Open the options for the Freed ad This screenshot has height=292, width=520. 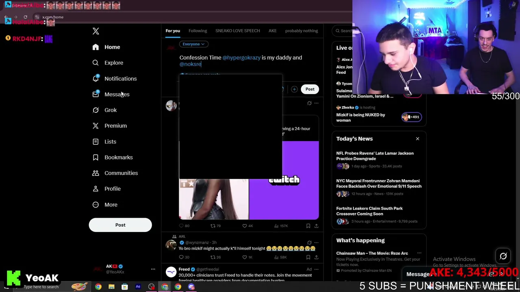click(x=316, y=269)
